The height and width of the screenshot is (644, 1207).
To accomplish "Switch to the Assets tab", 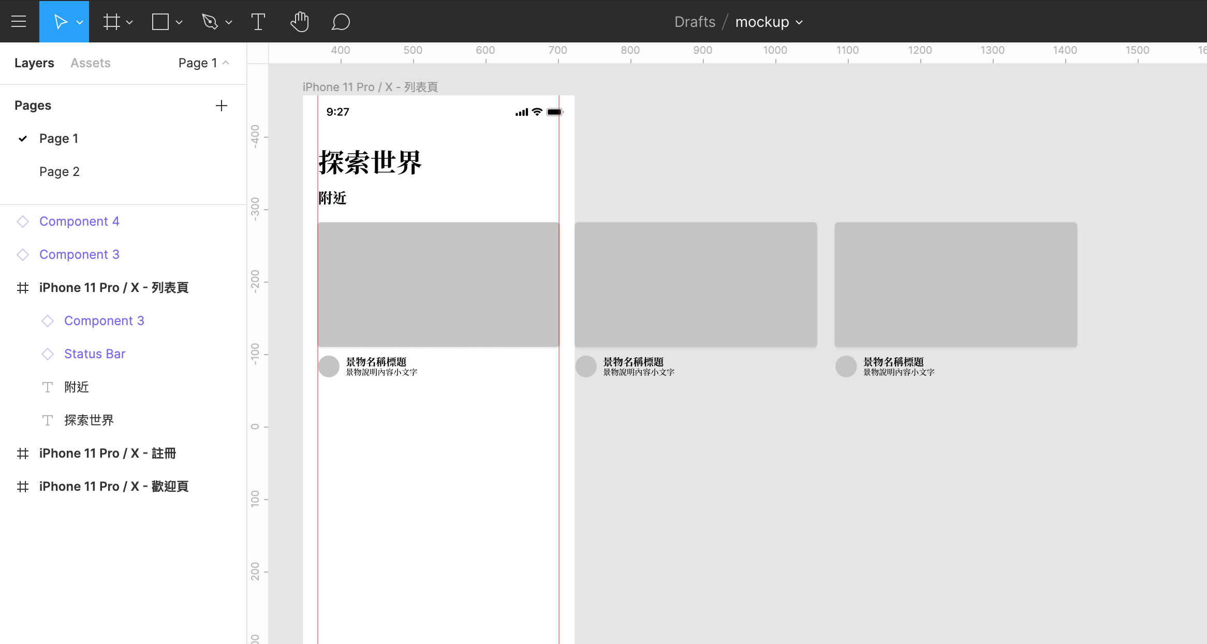I will pos(90,63).
